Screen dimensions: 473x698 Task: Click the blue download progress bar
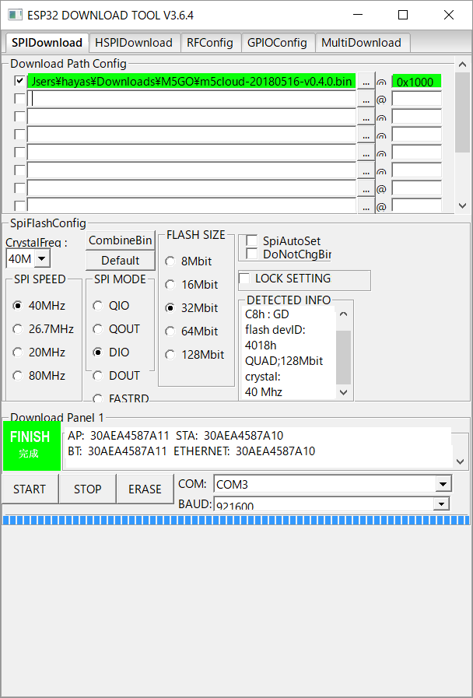click(236, 520)
